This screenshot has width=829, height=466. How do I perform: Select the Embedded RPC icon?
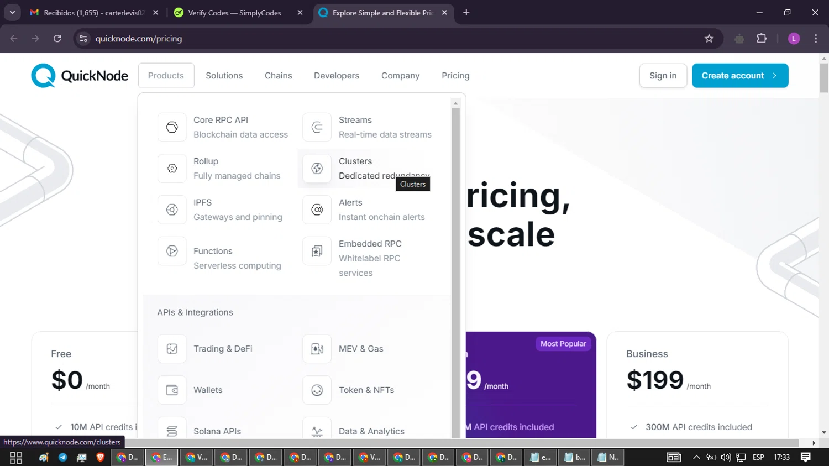317,251
